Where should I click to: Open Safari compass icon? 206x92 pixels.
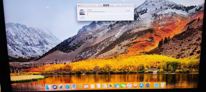(67, 87)
